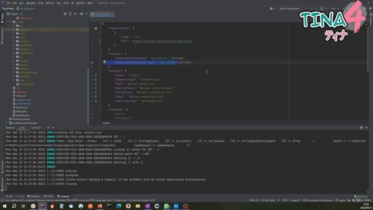Open terminal panel settings gear

(361, 128)
